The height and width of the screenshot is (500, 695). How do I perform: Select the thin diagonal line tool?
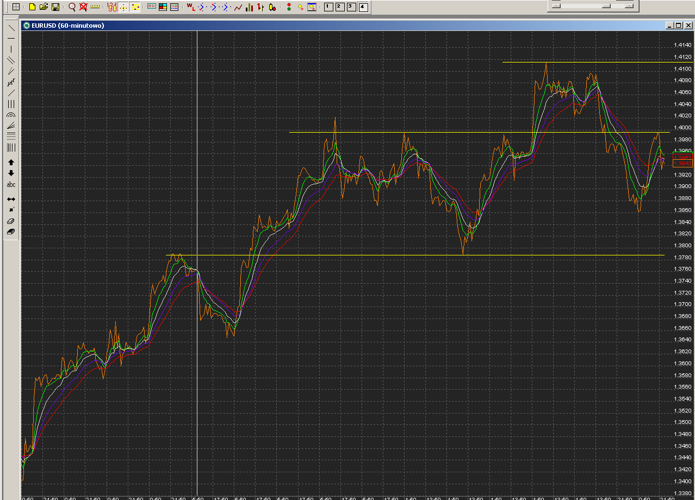pos(11,93)
